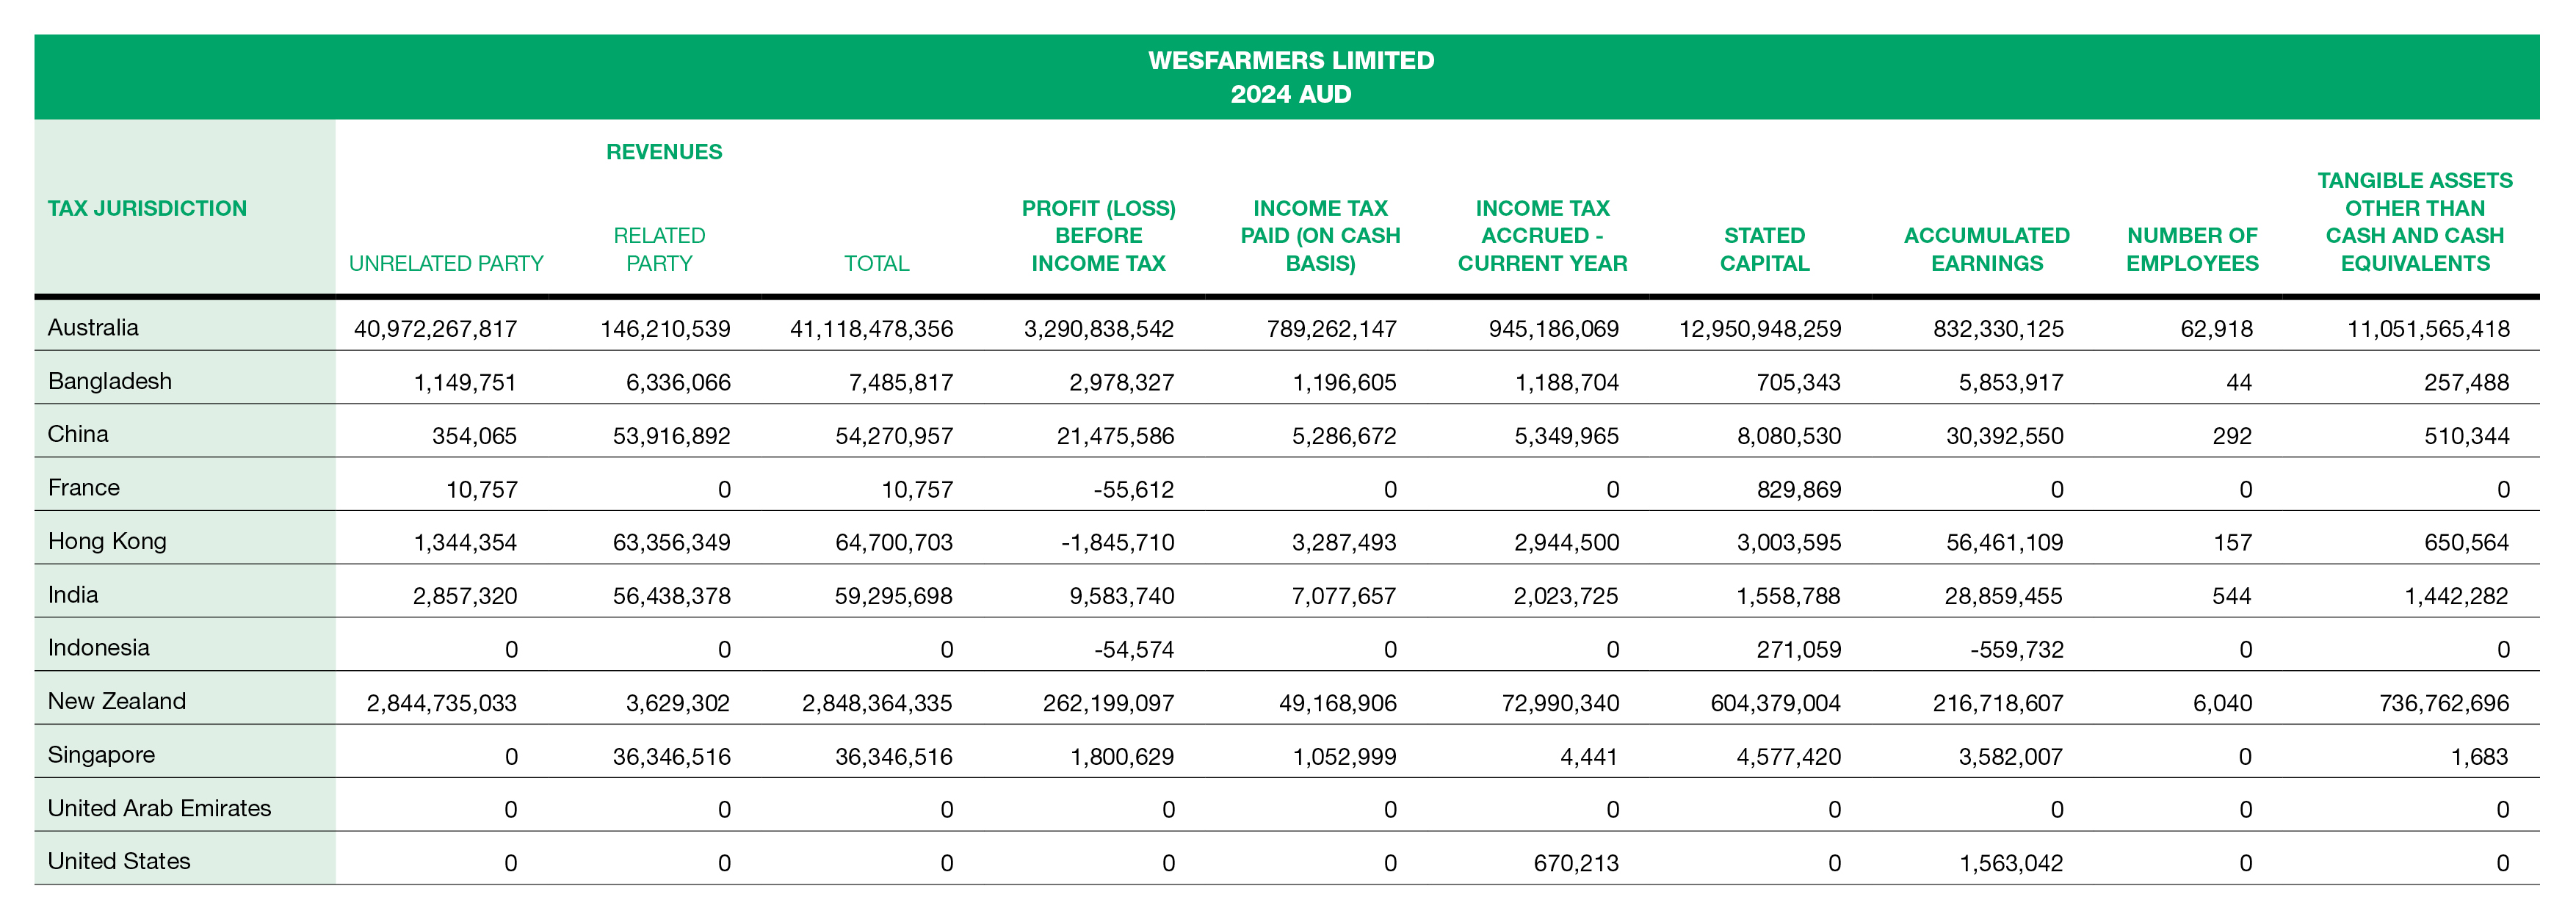Select the Tangible Assets column header
The width and height of the screenshot is (2576, 919).
pyautogui.click(x=2414, y=222)
